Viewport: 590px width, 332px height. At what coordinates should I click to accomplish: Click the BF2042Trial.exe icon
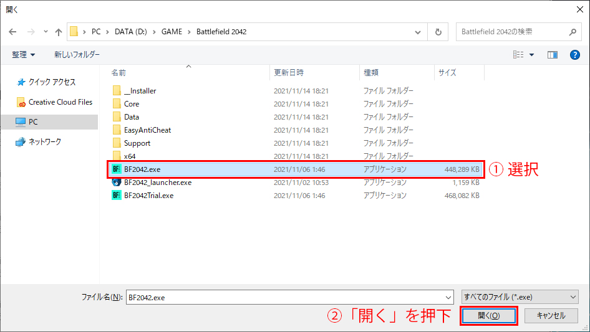click(117, 196)
